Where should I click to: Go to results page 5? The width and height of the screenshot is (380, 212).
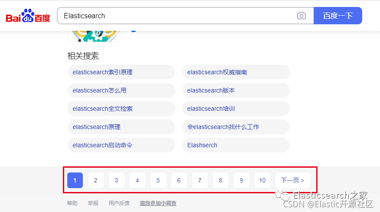pos(158,180)
